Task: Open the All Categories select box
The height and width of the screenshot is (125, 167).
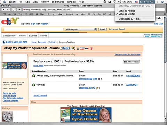Action: (81, 30)
